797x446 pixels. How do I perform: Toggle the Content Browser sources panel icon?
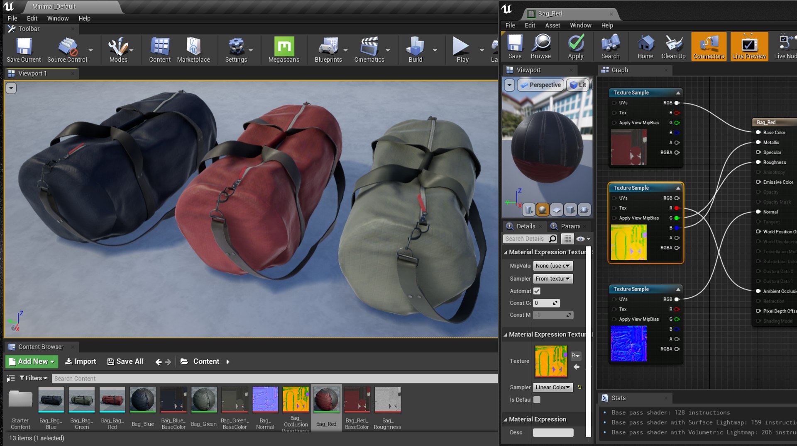coord(10,378)
